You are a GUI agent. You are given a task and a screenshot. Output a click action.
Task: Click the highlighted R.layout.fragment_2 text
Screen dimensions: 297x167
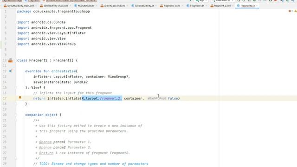coord(102,98)
